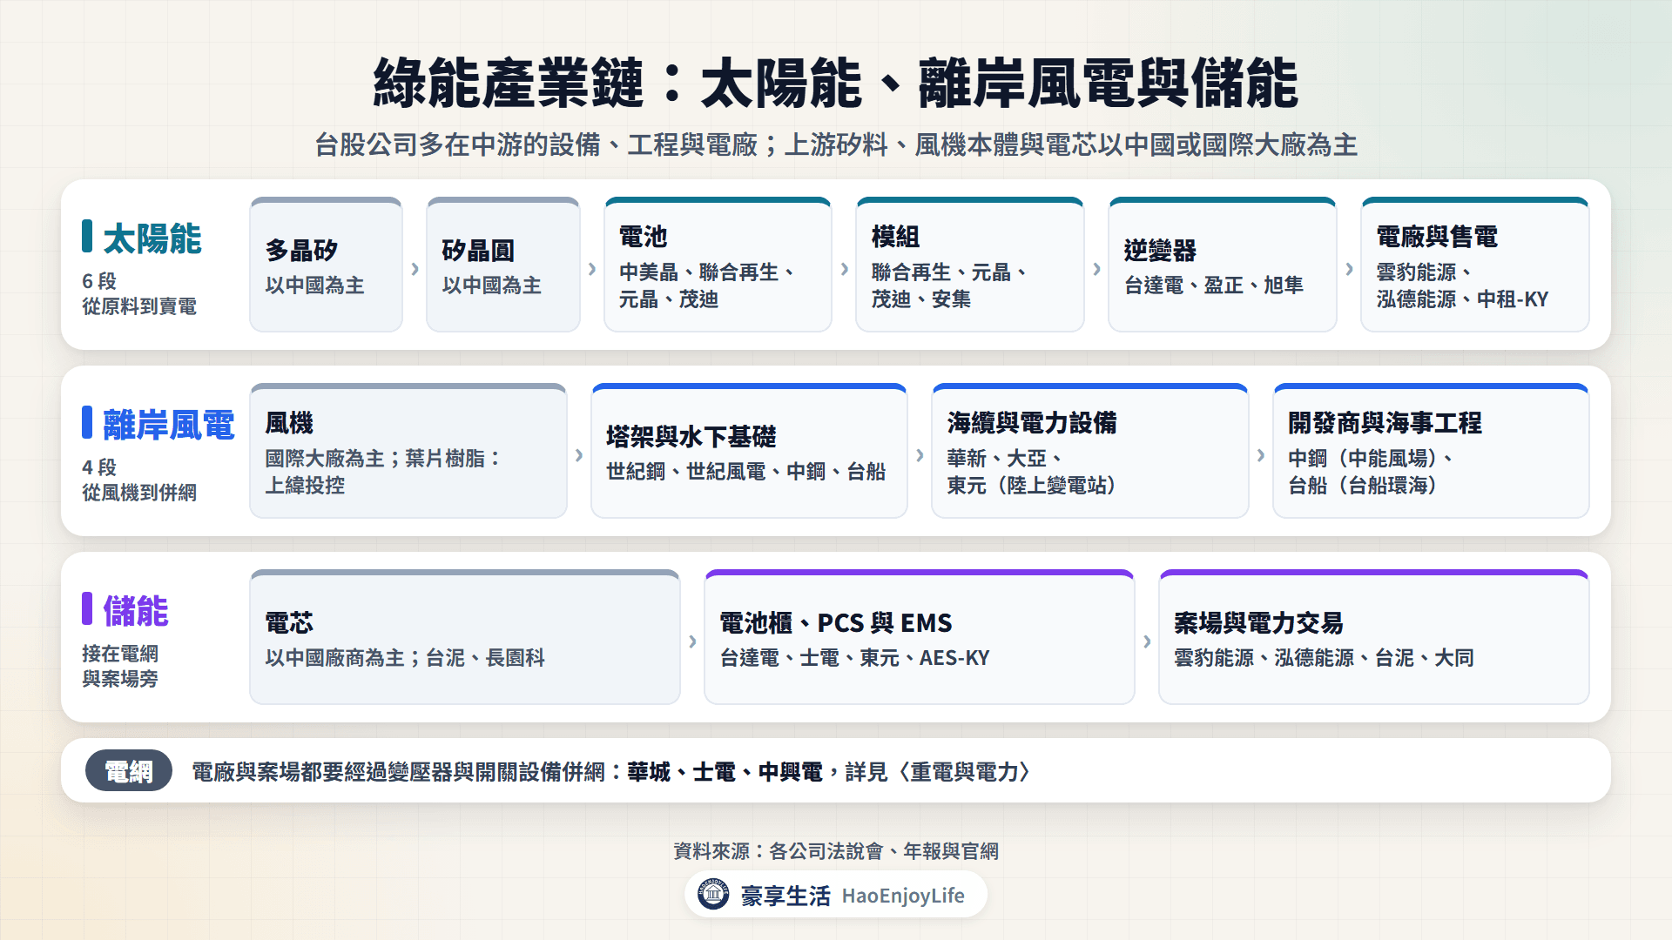Viewport: 1672px width, 940px height.
Task: Click the 資料來源 source line
Action: [x=836, y=850]
